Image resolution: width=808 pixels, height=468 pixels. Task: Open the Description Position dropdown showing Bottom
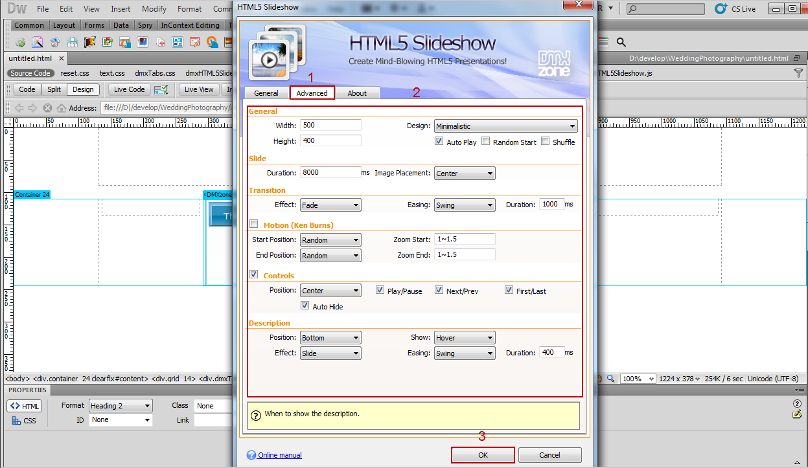coord(330,338)
